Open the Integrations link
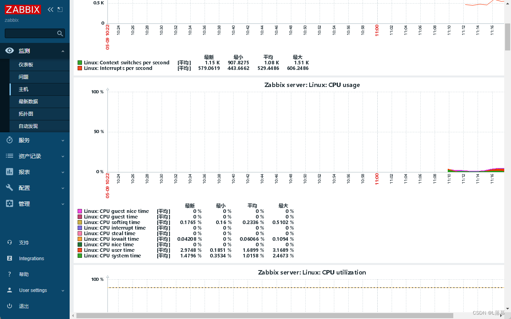The width and height of the screenshot is (511, 319). 31,259
